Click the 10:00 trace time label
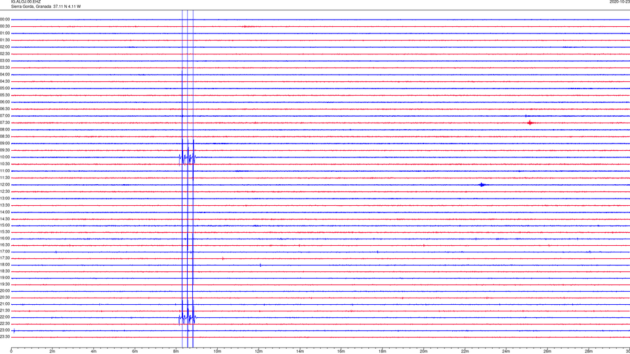The image size is (630, 354). (5, 157)
